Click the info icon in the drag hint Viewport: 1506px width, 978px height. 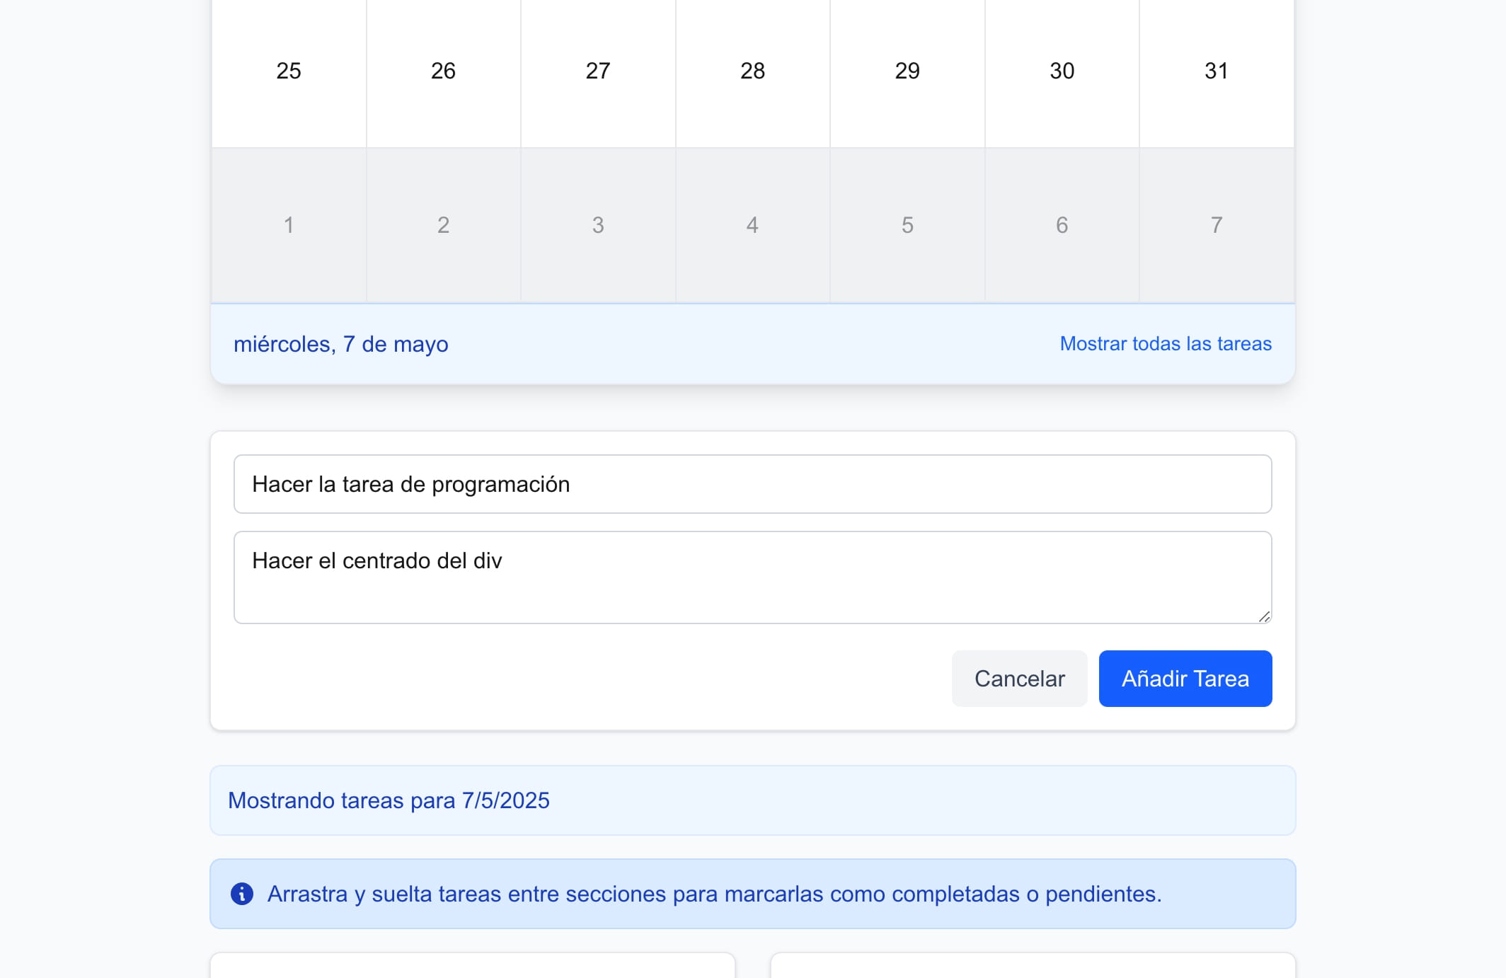(x=242, y=894)
